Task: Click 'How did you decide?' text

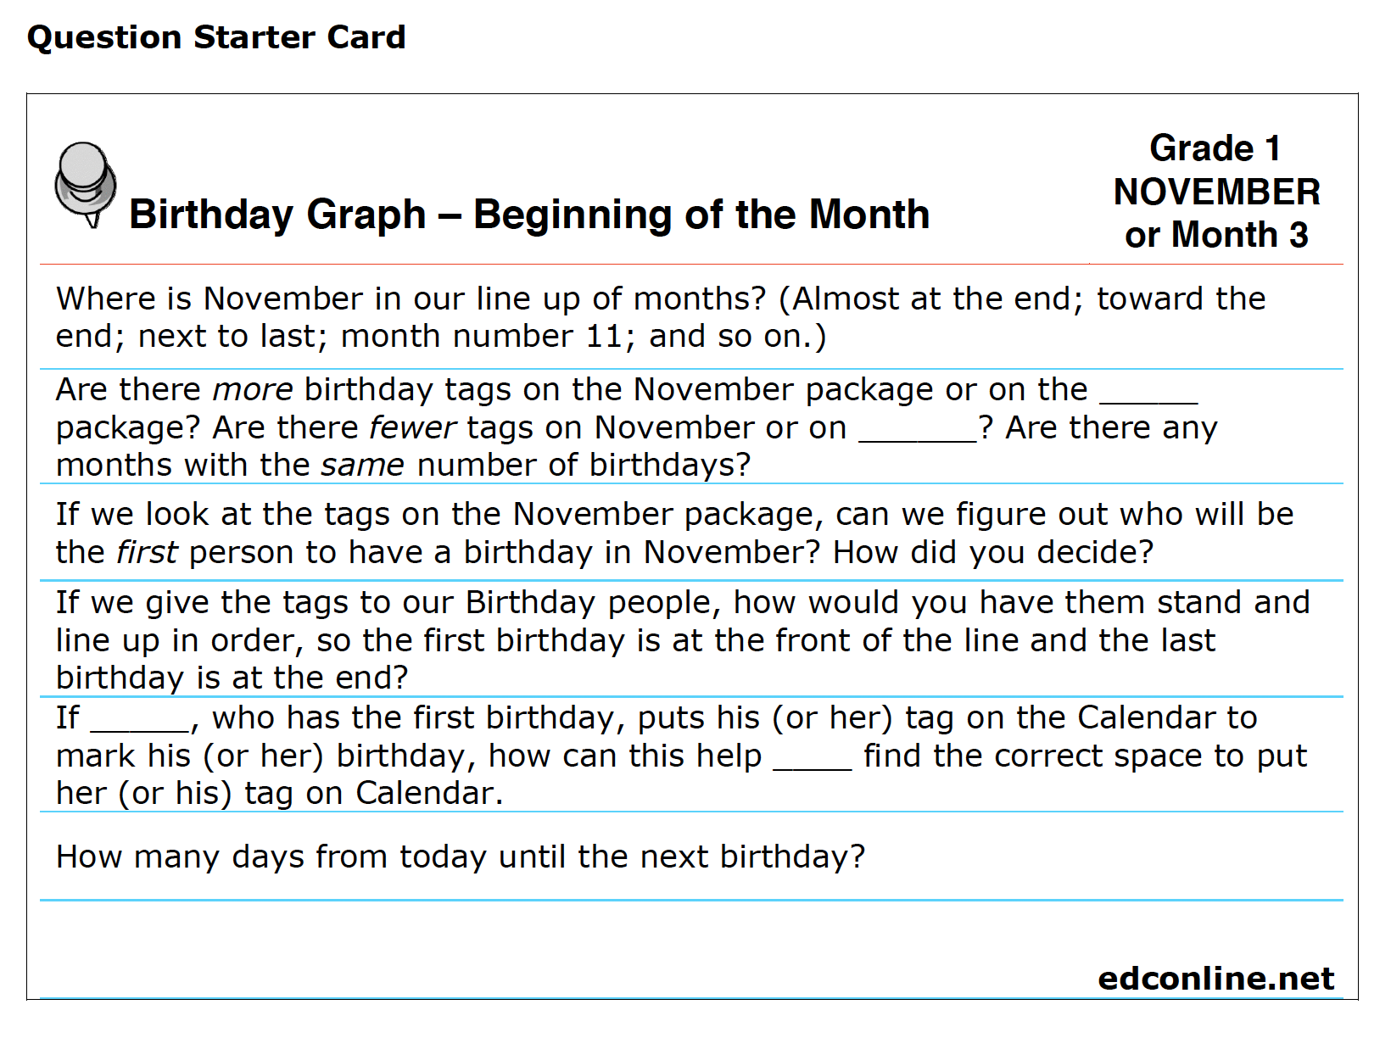Action: click(993, 552)
